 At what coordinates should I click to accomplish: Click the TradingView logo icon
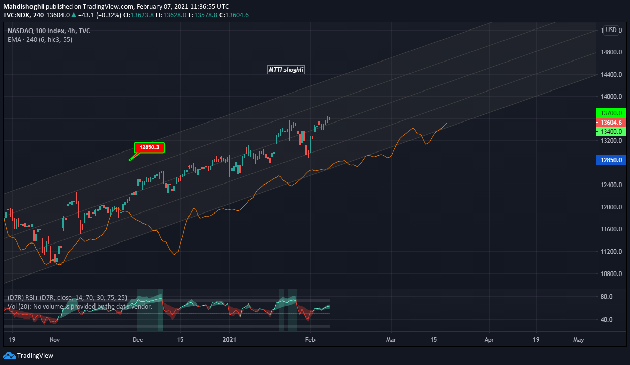point(9,356)
